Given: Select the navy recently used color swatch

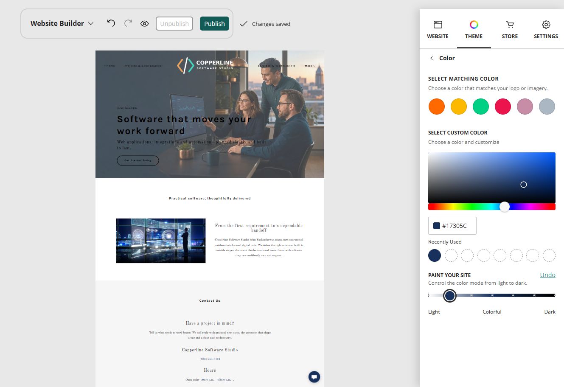Looking at the screenshot, I should point(435,255).
